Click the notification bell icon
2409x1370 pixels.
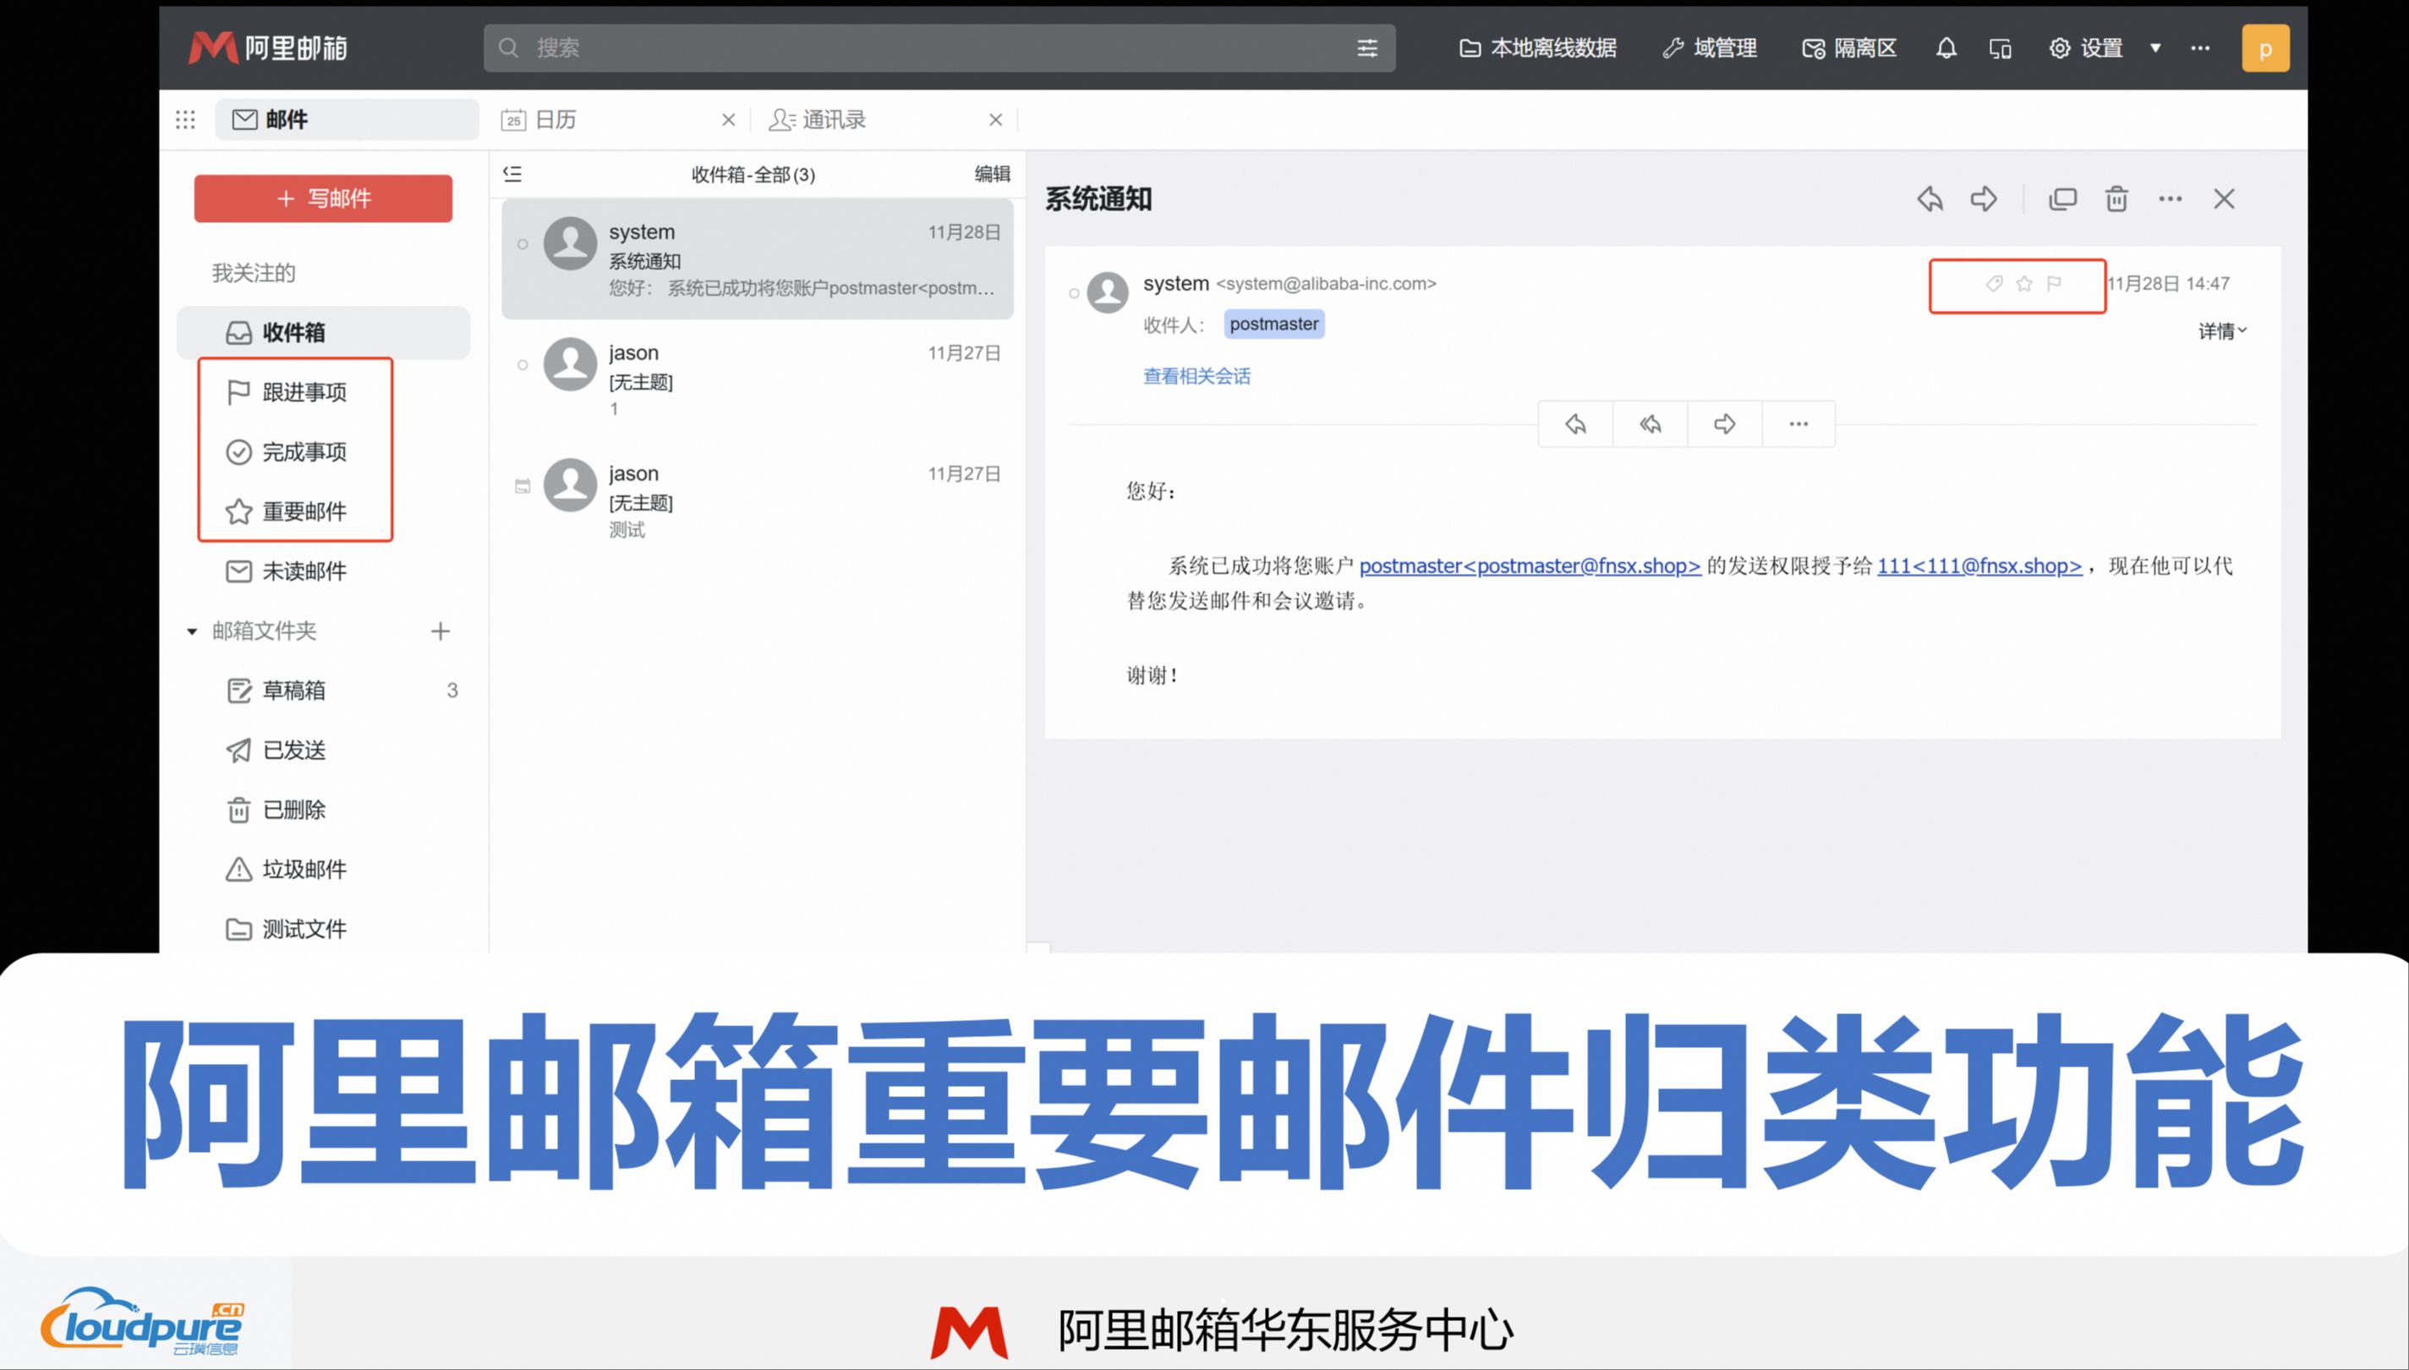pyautogui.click(x=1946, y=48)
